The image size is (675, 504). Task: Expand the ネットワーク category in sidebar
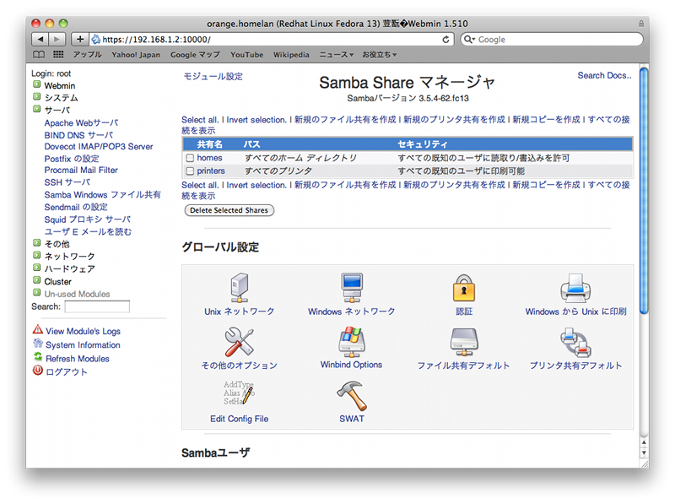pyautogui.click(x=37, y=255)
